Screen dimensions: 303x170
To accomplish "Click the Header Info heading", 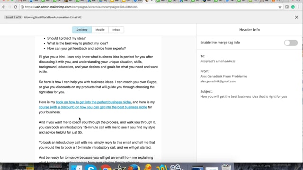I will [250, 30].
